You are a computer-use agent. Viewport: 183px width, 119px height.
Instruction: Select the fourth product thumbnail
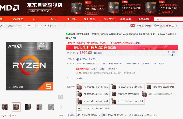[x=39, y=107]
